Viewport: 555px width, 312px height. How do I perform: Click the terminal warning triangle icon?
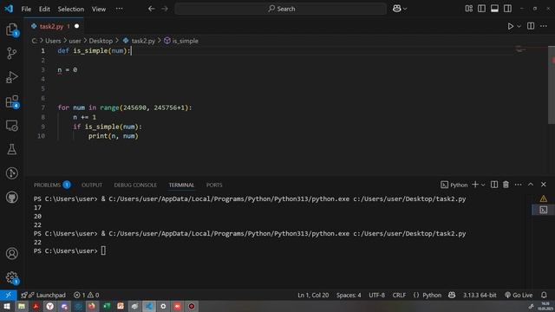point(544,198)
